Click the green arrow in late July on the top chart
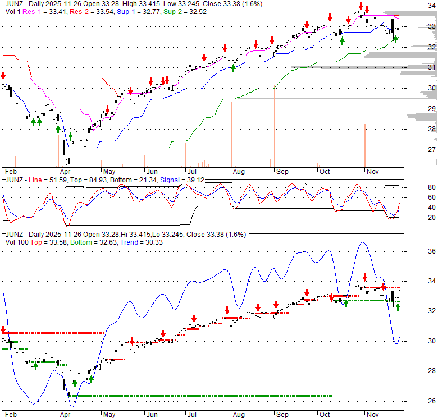 [x=234, y=68]
